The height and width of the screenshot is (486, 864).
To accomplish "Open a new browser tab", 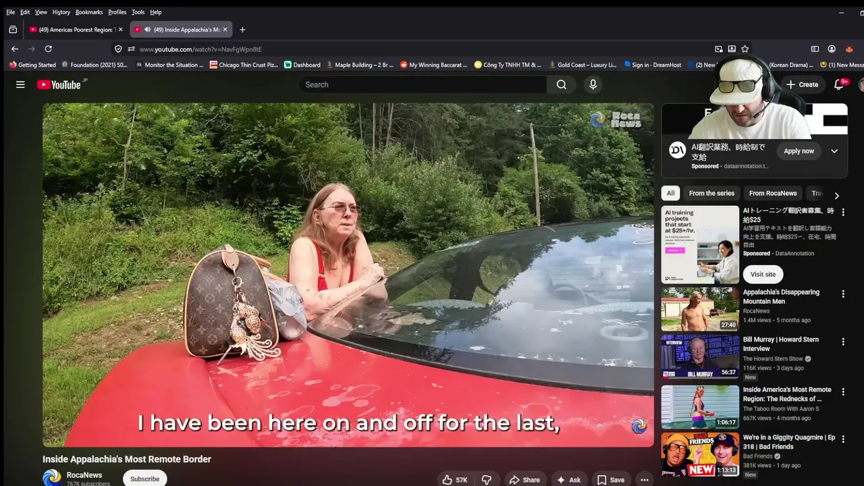I will [242, 30].
